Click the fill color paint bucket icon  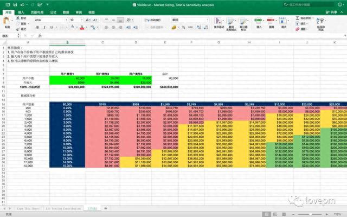(x=72, y=28)
